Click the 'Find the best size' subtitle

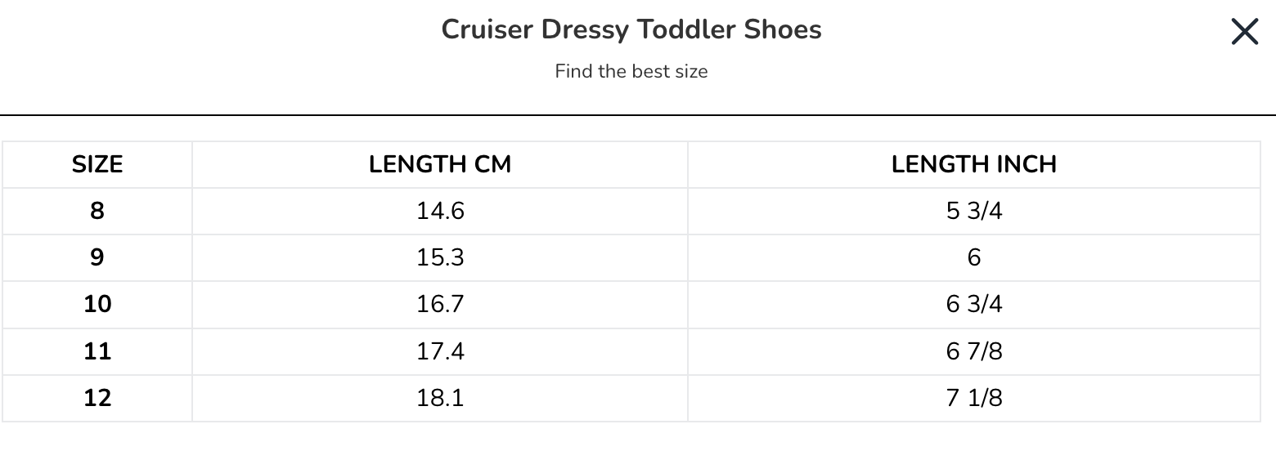[x=631, y=71]
